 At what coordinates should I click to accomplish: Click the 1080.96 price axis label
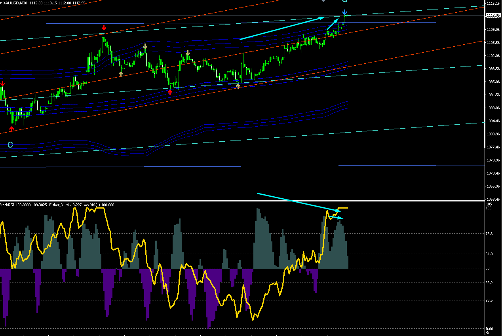click(493, 134)
